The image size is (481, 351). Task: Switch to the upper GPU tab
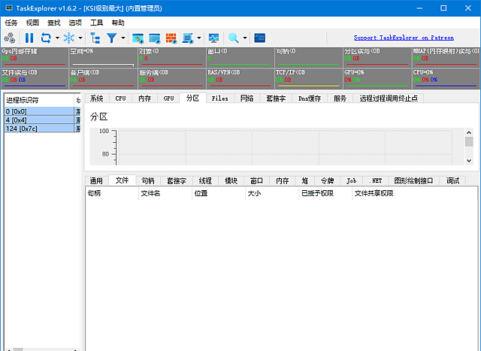click(x=168, y=98)
